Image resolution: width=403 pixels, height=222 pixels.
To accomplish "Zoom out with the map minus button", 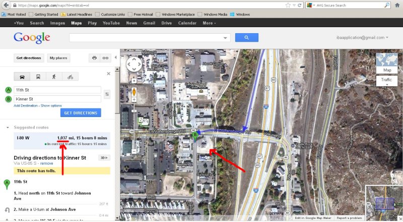I will [x=134, y=151].
